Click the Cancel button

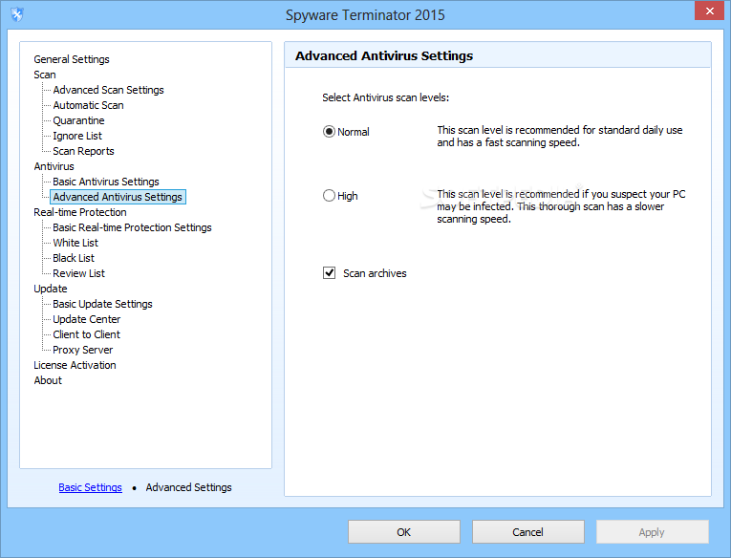527,532
